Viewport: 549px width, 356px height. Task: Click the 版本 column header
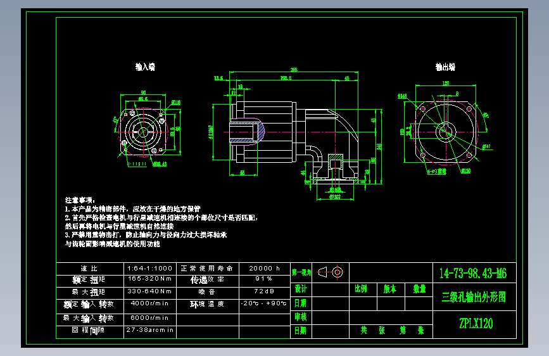(391, 289)
